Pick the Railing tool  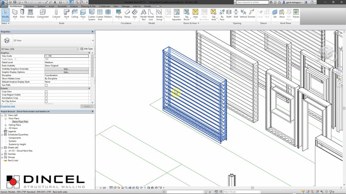coord(119,14)
